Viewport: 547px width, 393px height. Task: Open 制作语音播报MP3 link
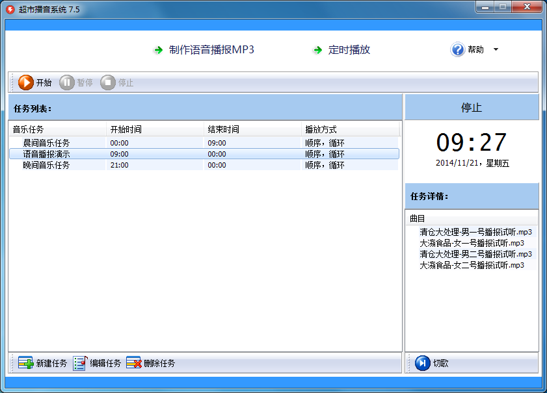pos(211,49)
